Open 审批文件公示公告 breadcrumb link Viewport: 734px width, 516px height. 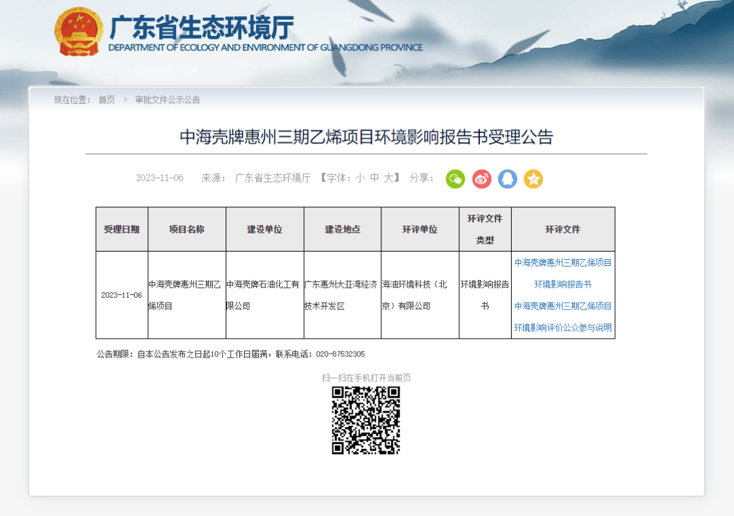pyautogui.click(x=167, y=100)
